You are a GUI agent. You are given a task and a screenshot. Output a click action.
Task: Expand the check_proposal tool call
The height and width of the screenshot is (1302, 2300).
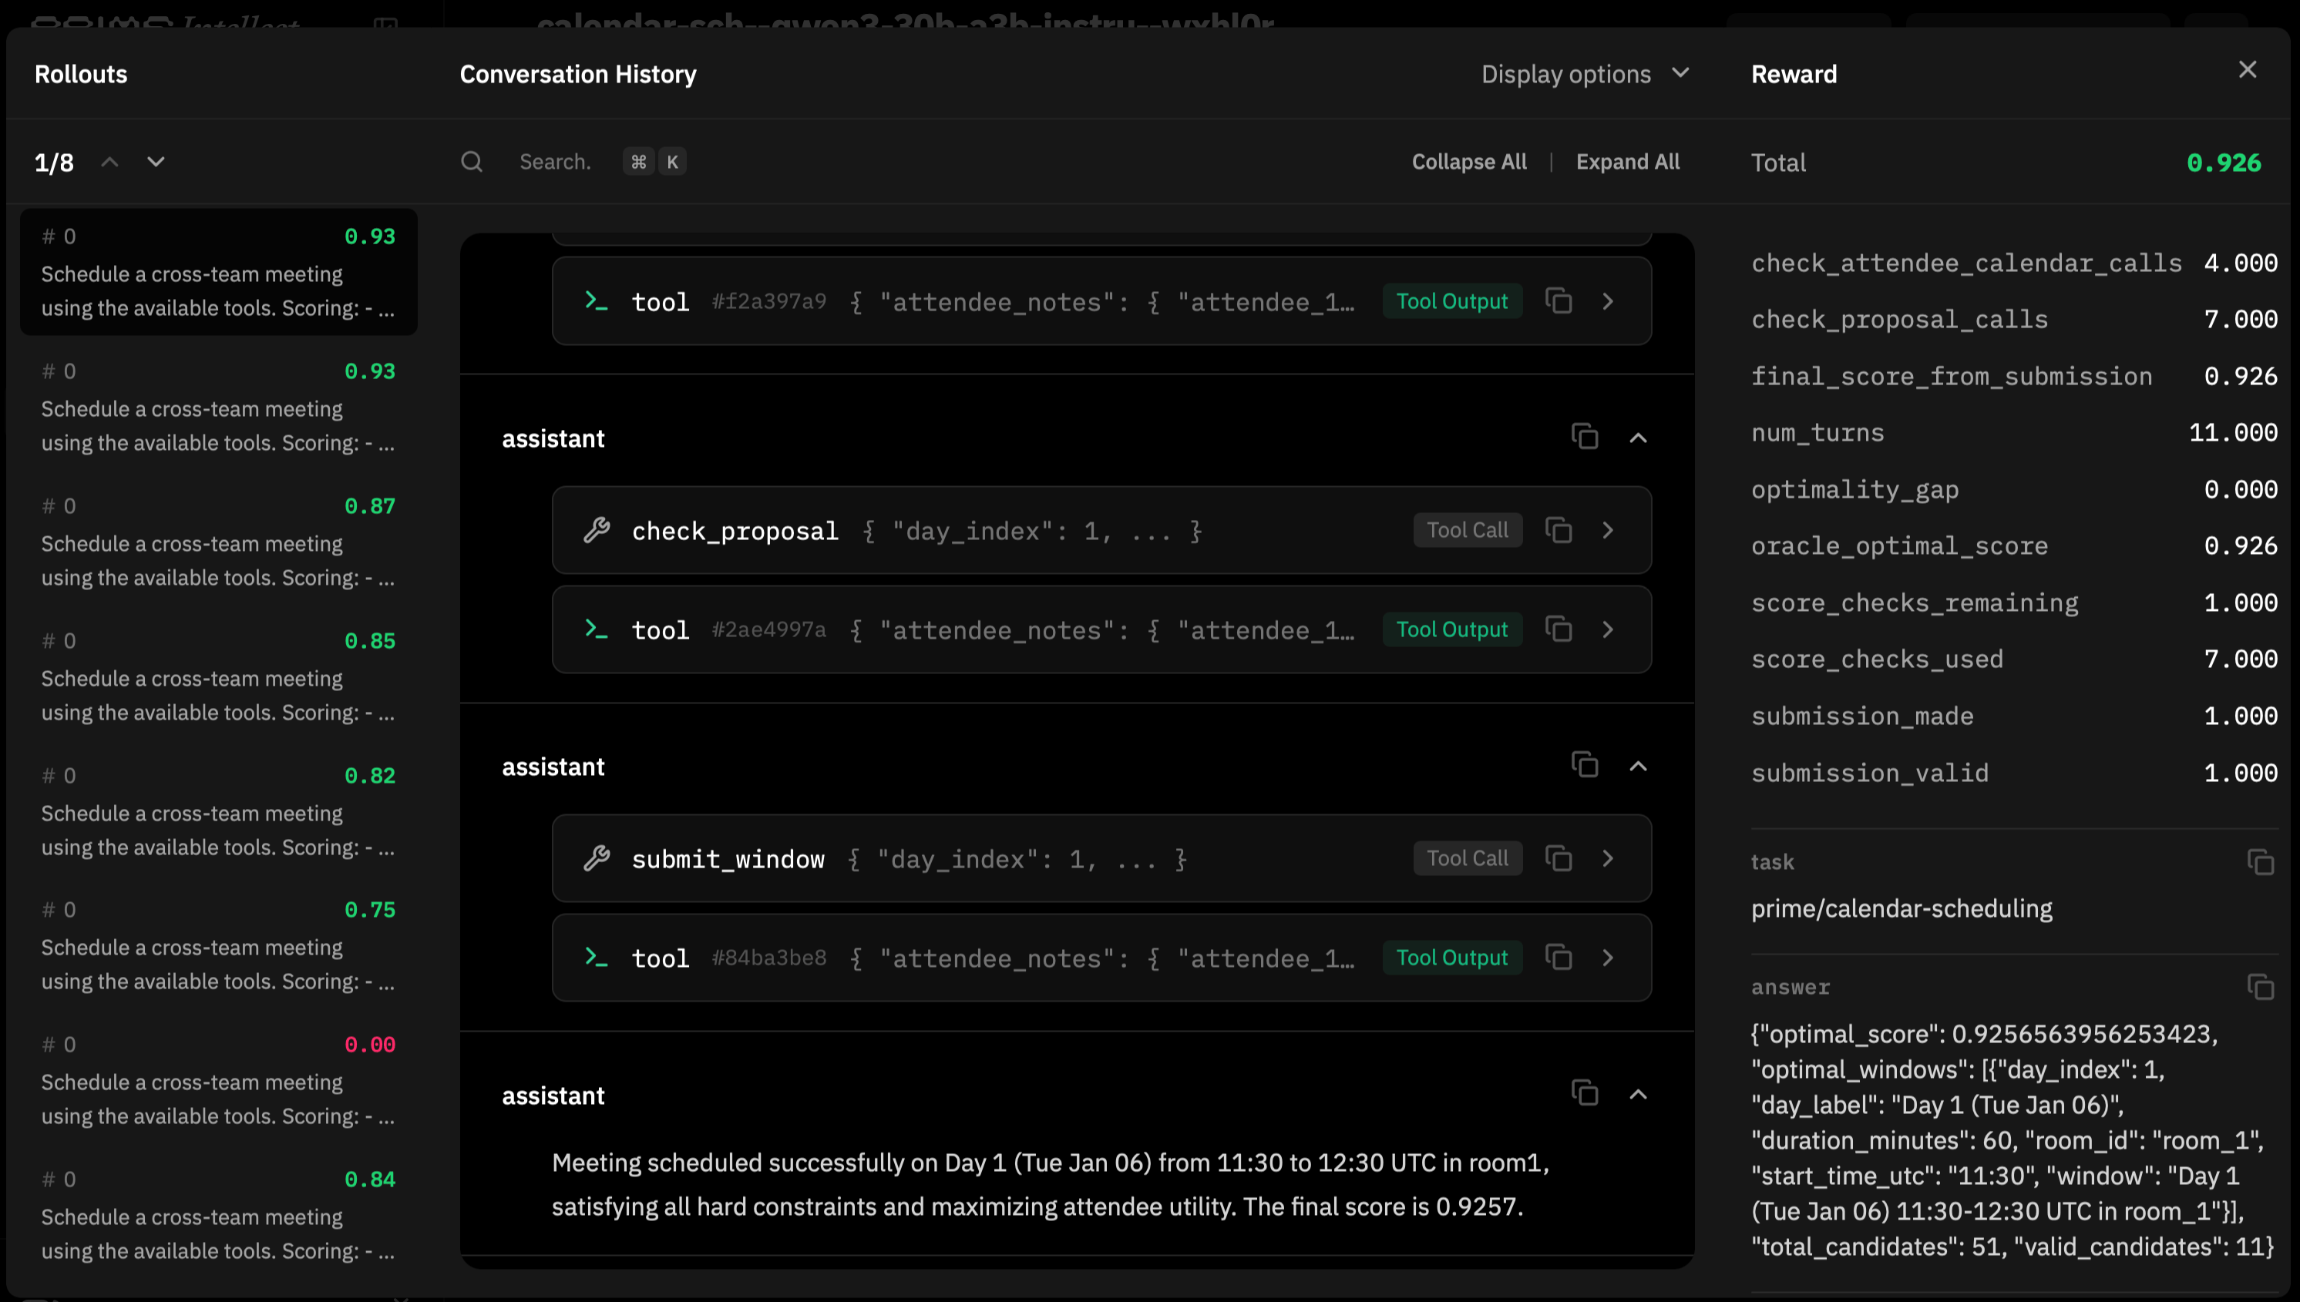tap(1608, 530)
